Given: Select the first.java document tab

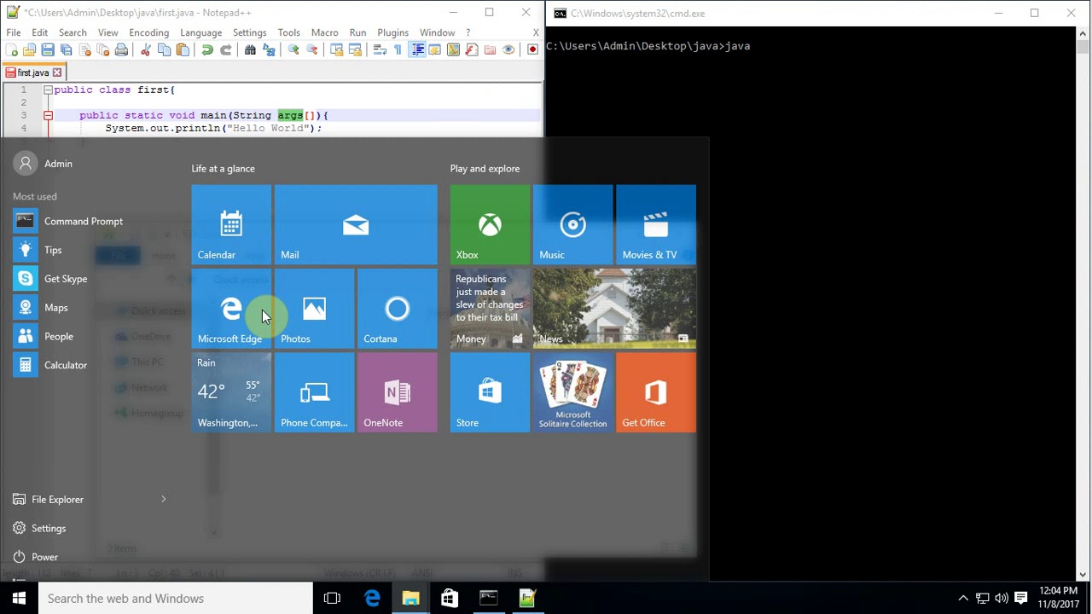Looking at the screenshot, I should [34, 72].
